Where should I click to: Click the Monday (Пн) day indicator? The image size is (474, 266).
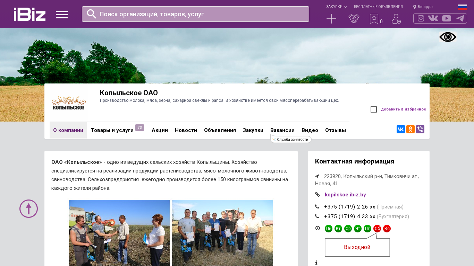click(329, 229)
